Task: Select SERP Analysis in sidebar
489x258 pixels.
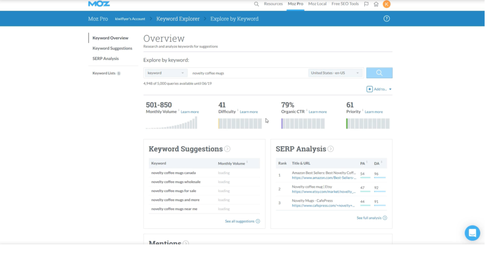Action: point(106,59)
